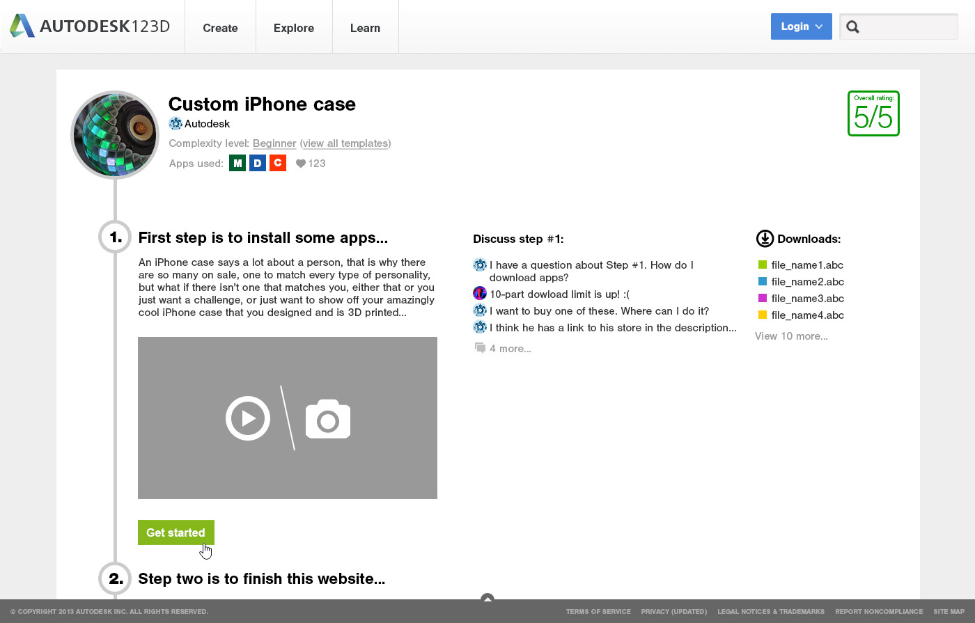This screenshot has width=975, height=623.
Task: Click the step two heading text
Action: click(x=262, y=579)
